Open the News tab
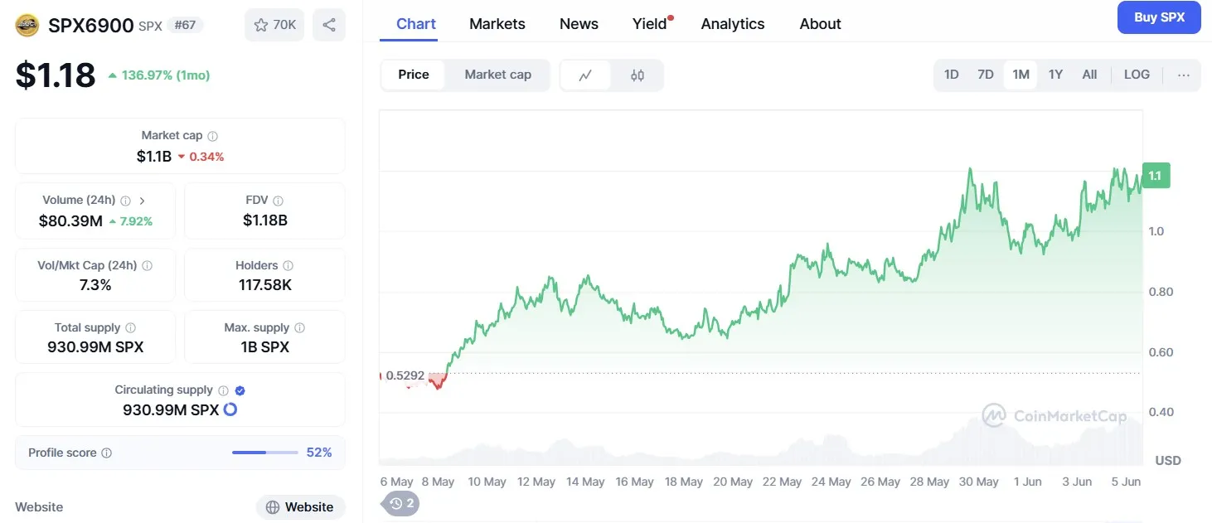 tap(579, 24)
